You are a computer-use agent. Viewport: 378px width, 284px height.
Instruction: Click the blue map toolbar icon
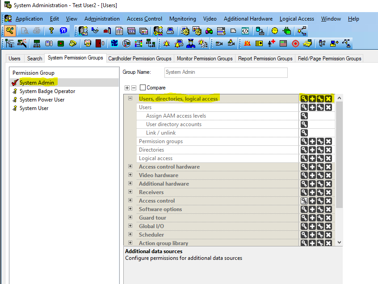click(114, 43)
